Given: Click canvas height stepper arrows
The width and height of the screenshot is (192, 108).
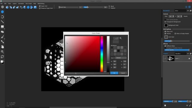Looking at the screenshot, I should (181, 16).
